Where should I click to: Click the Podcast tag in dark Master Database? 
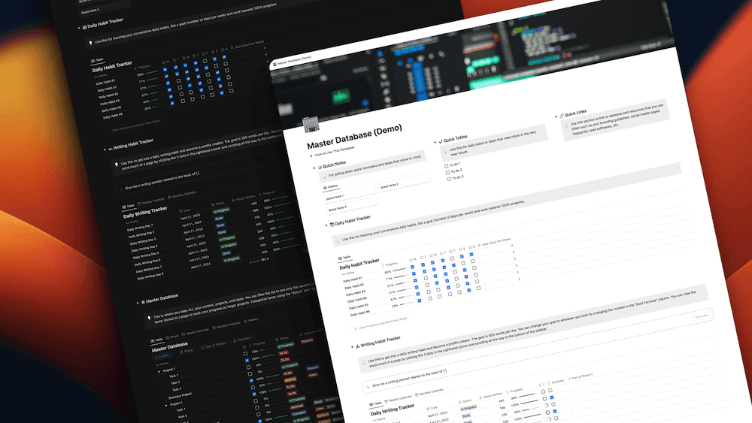tap(307, 341)
